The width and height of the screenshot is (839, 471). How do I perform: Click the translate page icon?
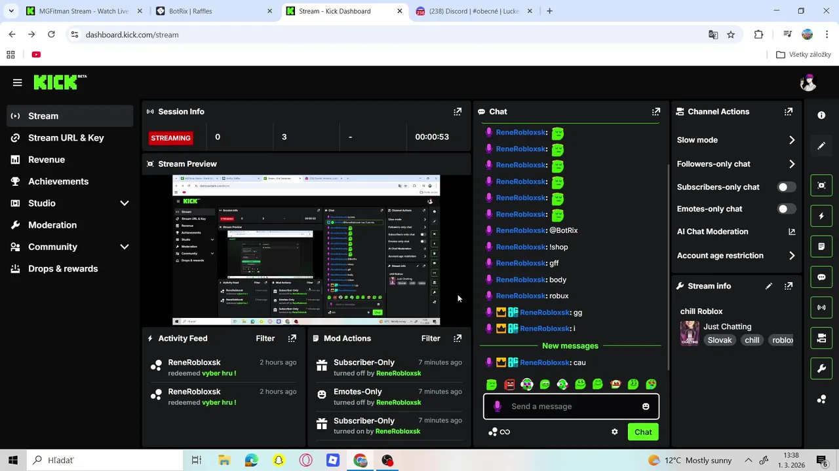[x=713, y=35]
